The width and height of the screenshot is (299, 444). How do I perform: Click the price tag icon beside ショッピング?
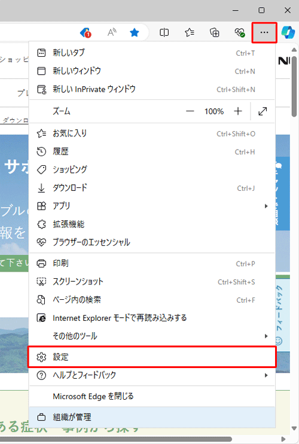coord(42,169)
